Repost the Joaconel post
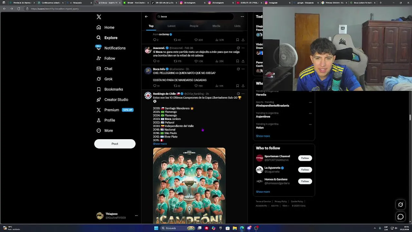The width and height of the screenshot is (412, 232). click(x=177, y=61)
